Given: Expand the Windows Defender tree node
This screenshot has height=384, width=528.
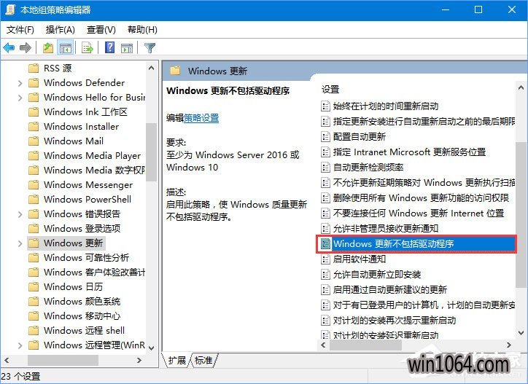Looking at the screenshot, I should (20, 83).
